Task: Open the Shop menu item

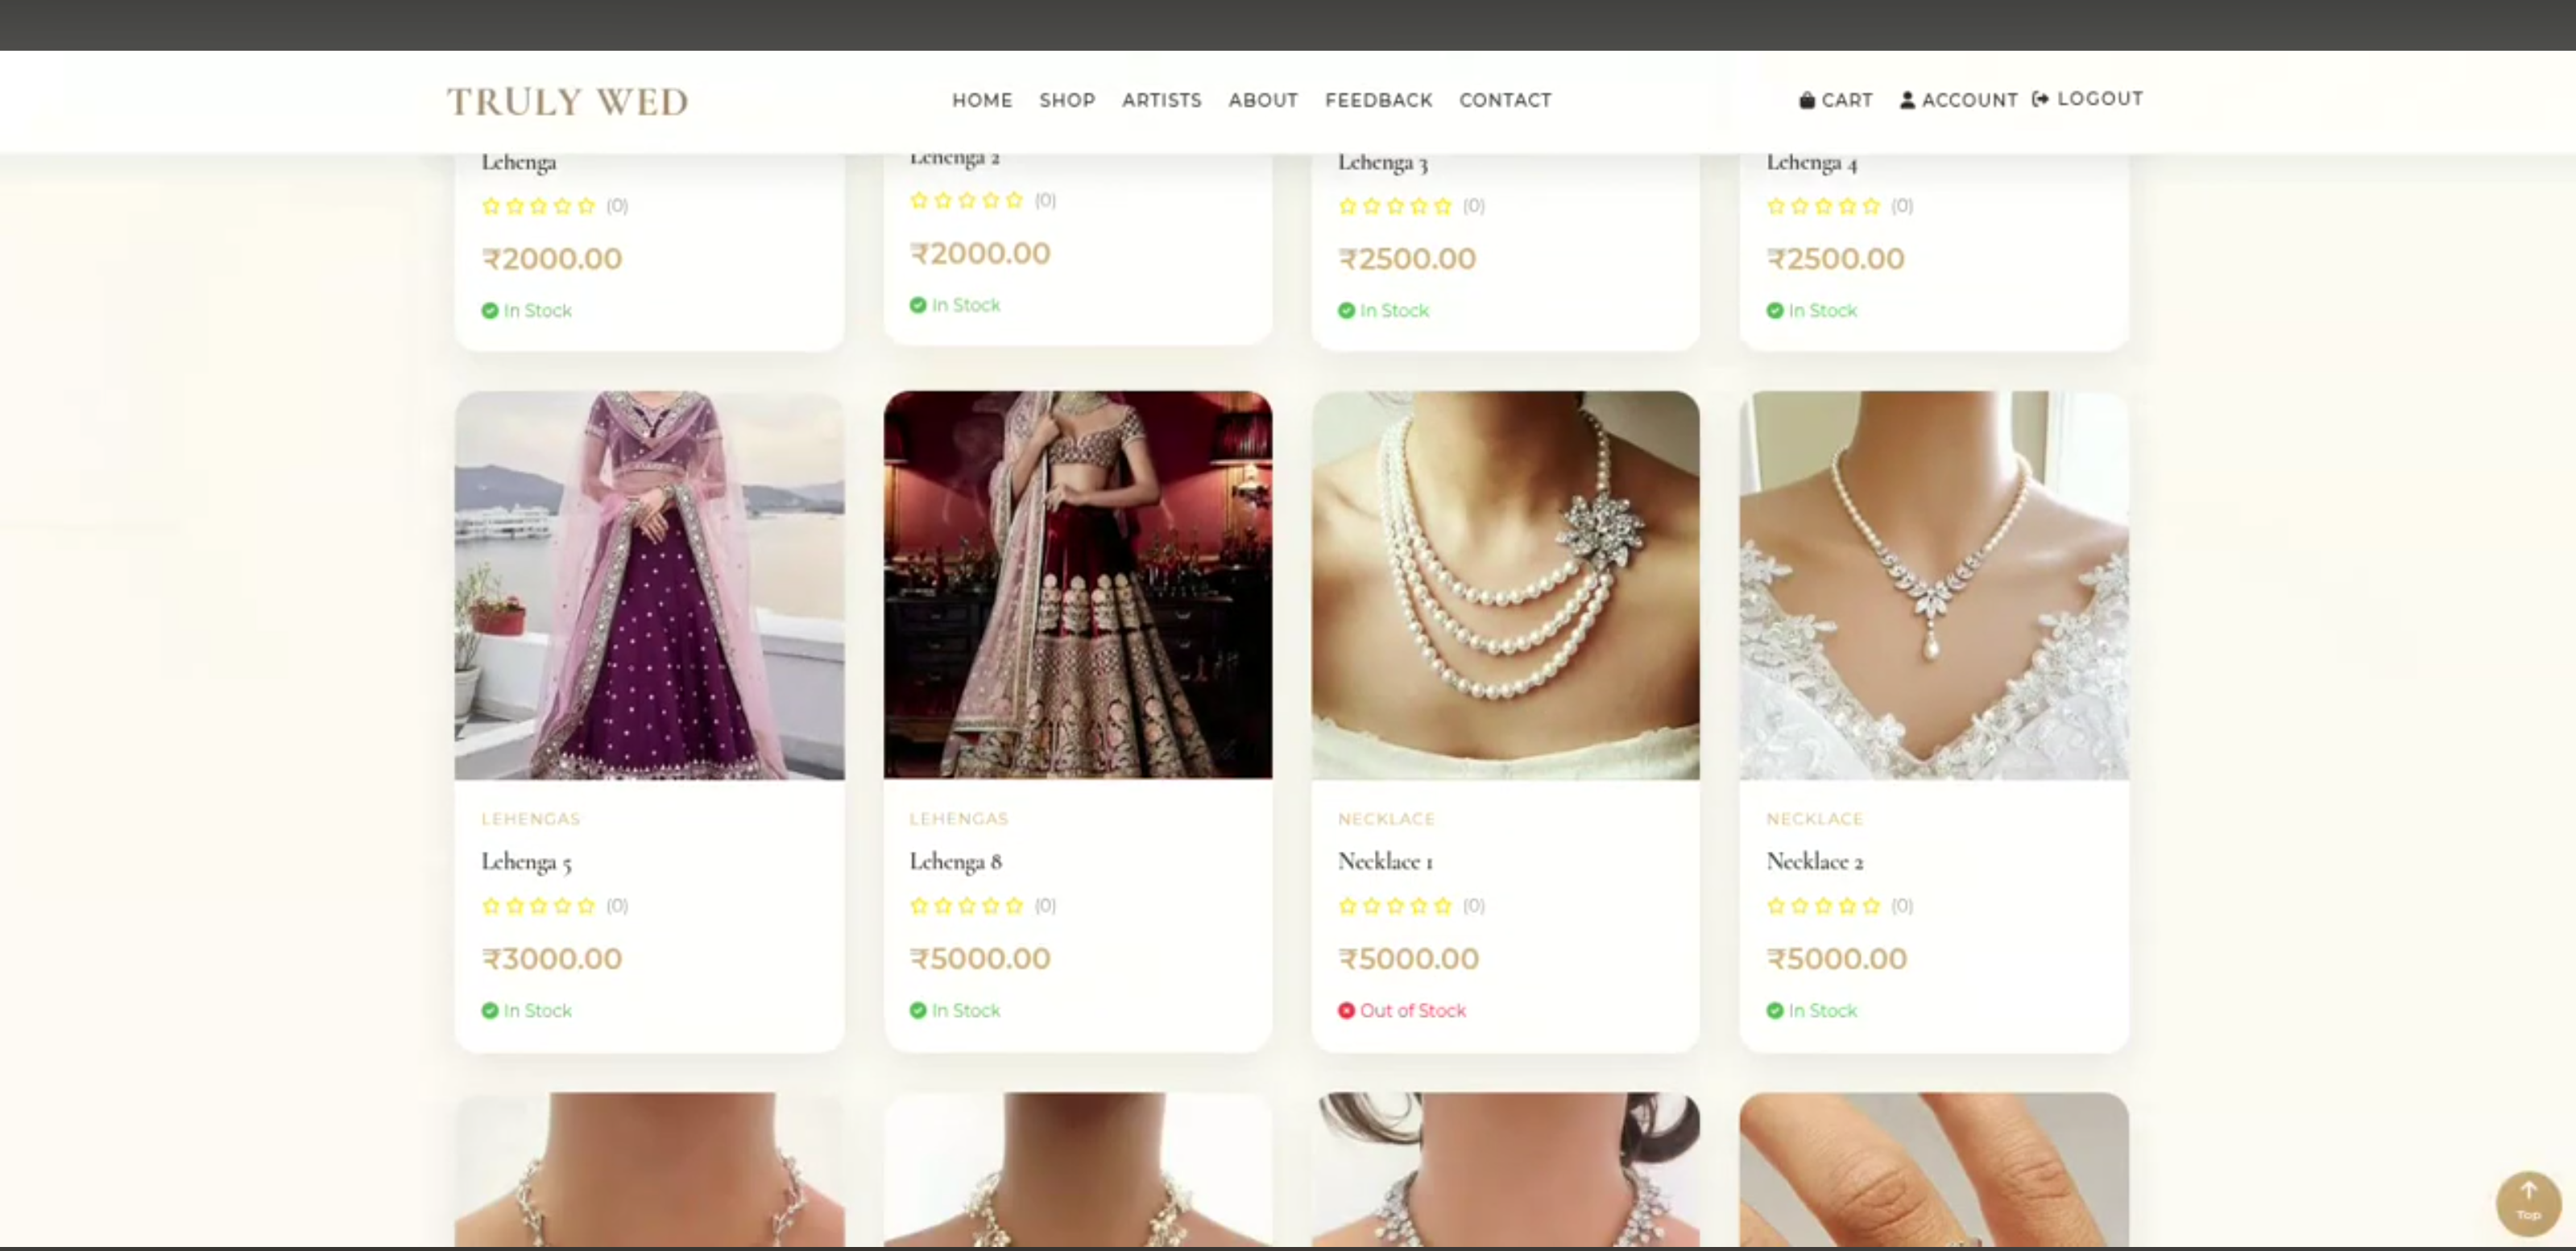Action: (x=1067, y=100)
